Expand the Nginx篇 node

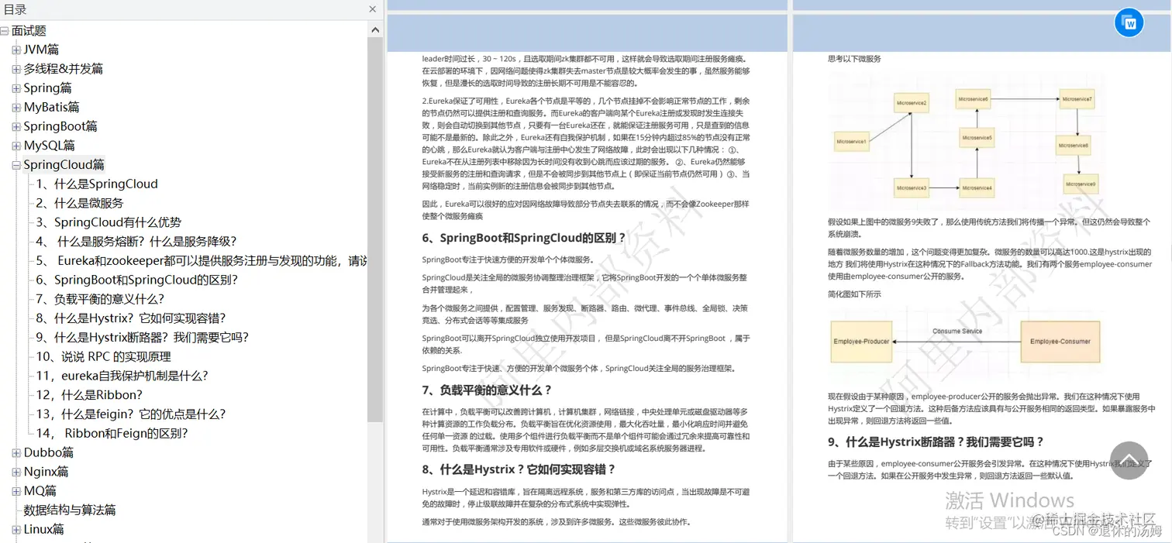(16, 472)
